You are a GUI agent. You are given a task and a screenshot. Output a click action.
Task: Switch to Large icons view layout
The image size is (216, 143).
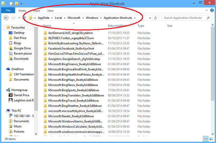click(x=211, y=139)
